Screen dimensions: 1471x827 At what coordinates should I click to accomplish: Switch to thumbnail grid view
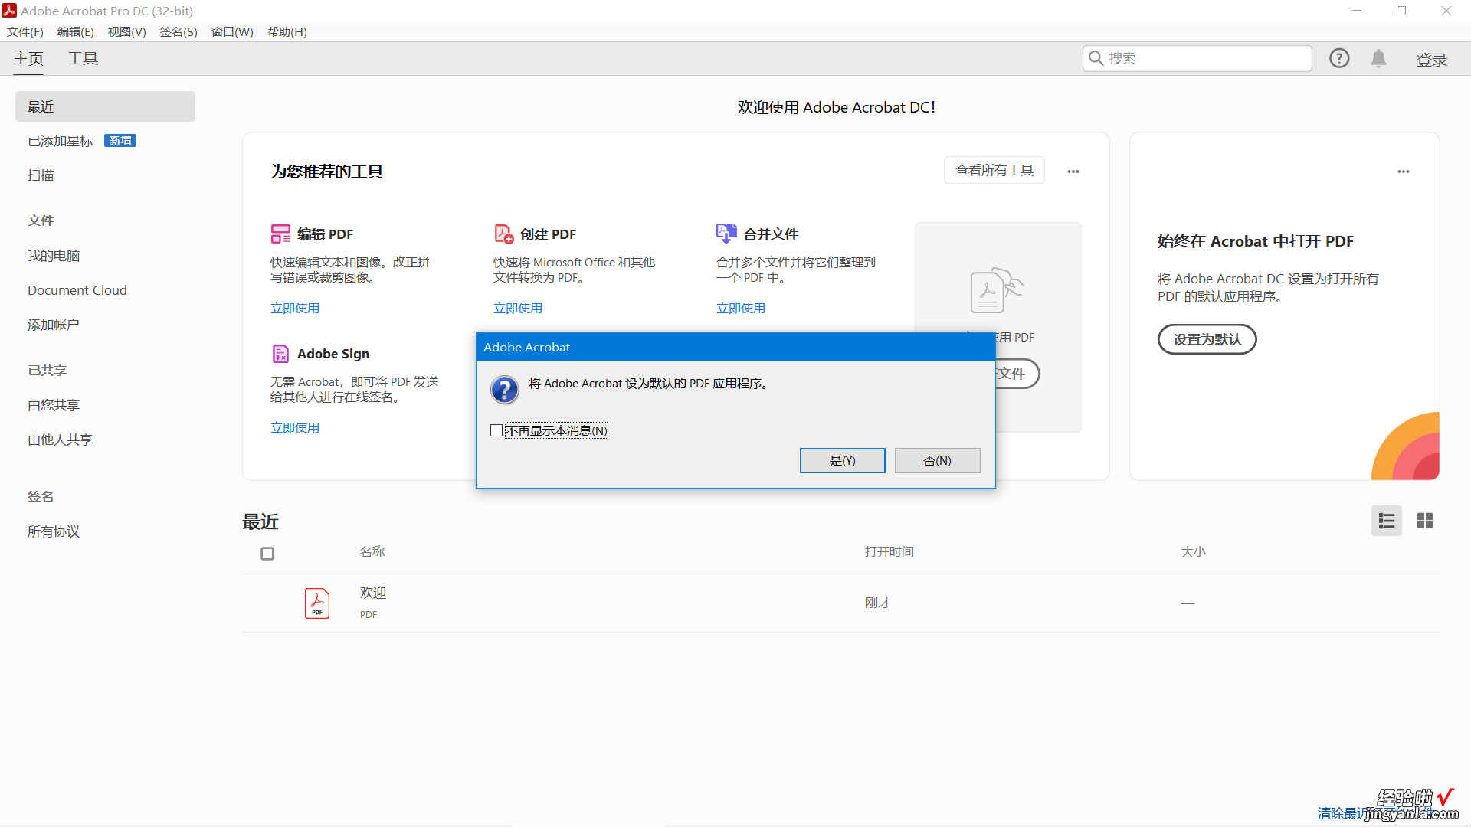1424,521
